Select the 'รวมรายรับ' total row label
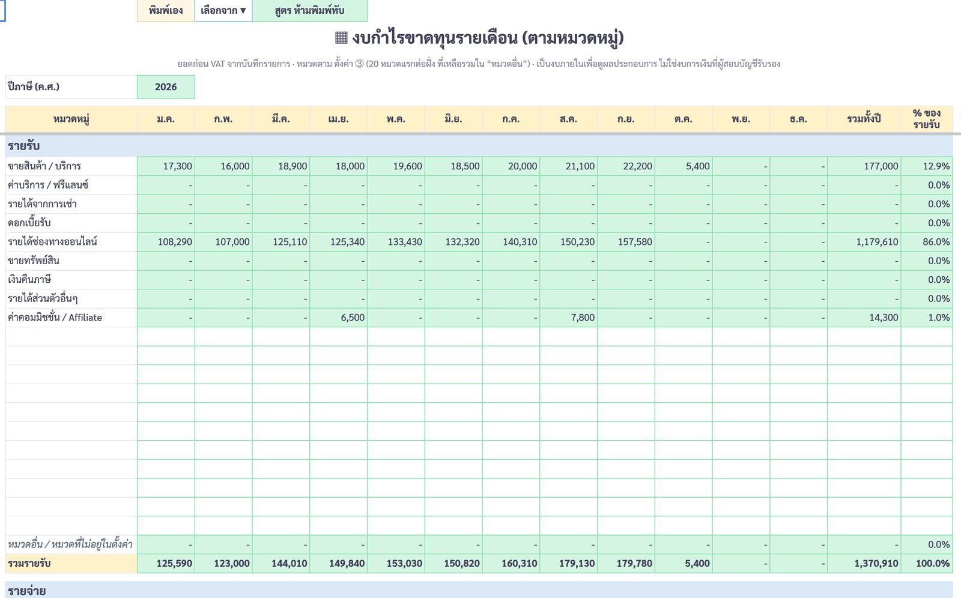Viewport: 961px width, 598px height. click(71, 564)
